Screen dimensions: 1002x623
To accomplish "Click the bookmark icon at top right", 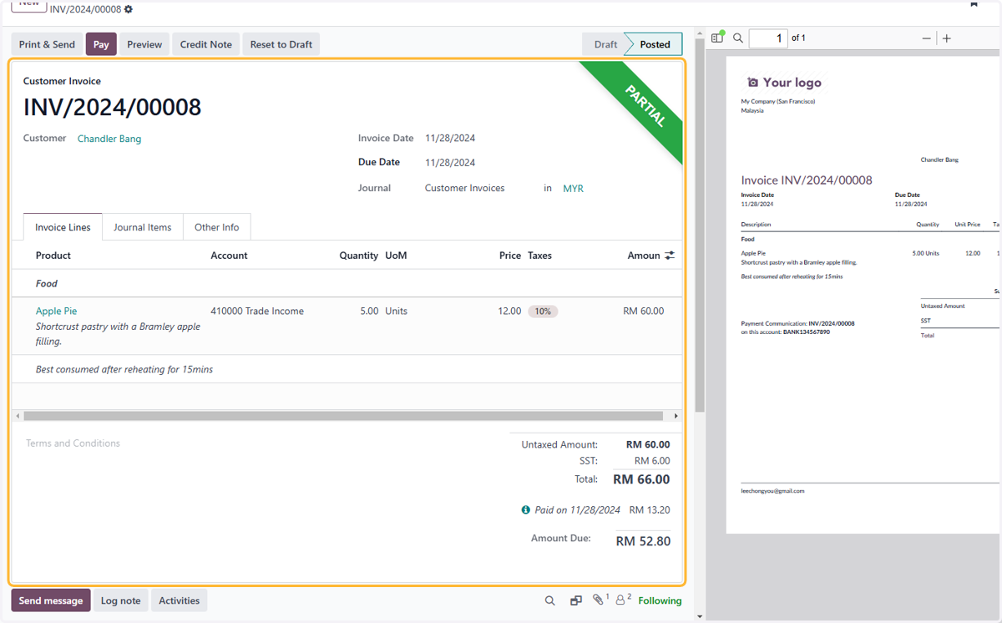I will click(974, 3).
